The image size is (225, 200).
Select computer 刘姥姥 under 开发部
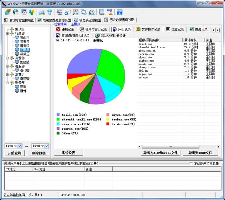25,62
